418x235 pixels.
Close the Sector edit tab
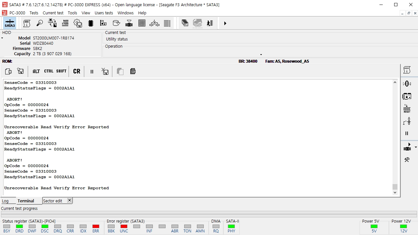(x=70, y=200)
